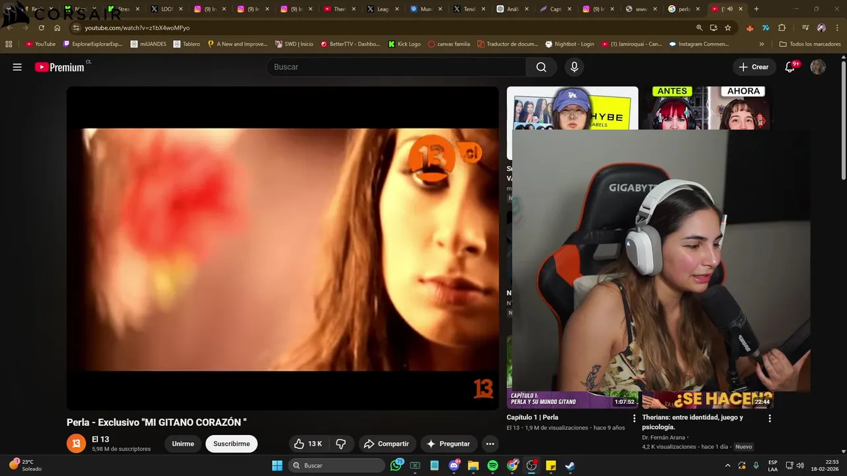Start voice search with the microphone
The image size is (847, 476).
click(574, 67)
